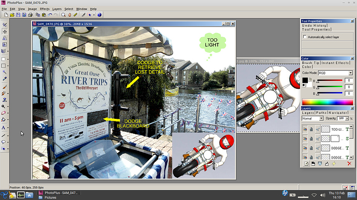Click the black foreground color swatch
Image resolution: width=357 pixels, height=200 pixels.
pyautogui.click(x=305, y=80)
